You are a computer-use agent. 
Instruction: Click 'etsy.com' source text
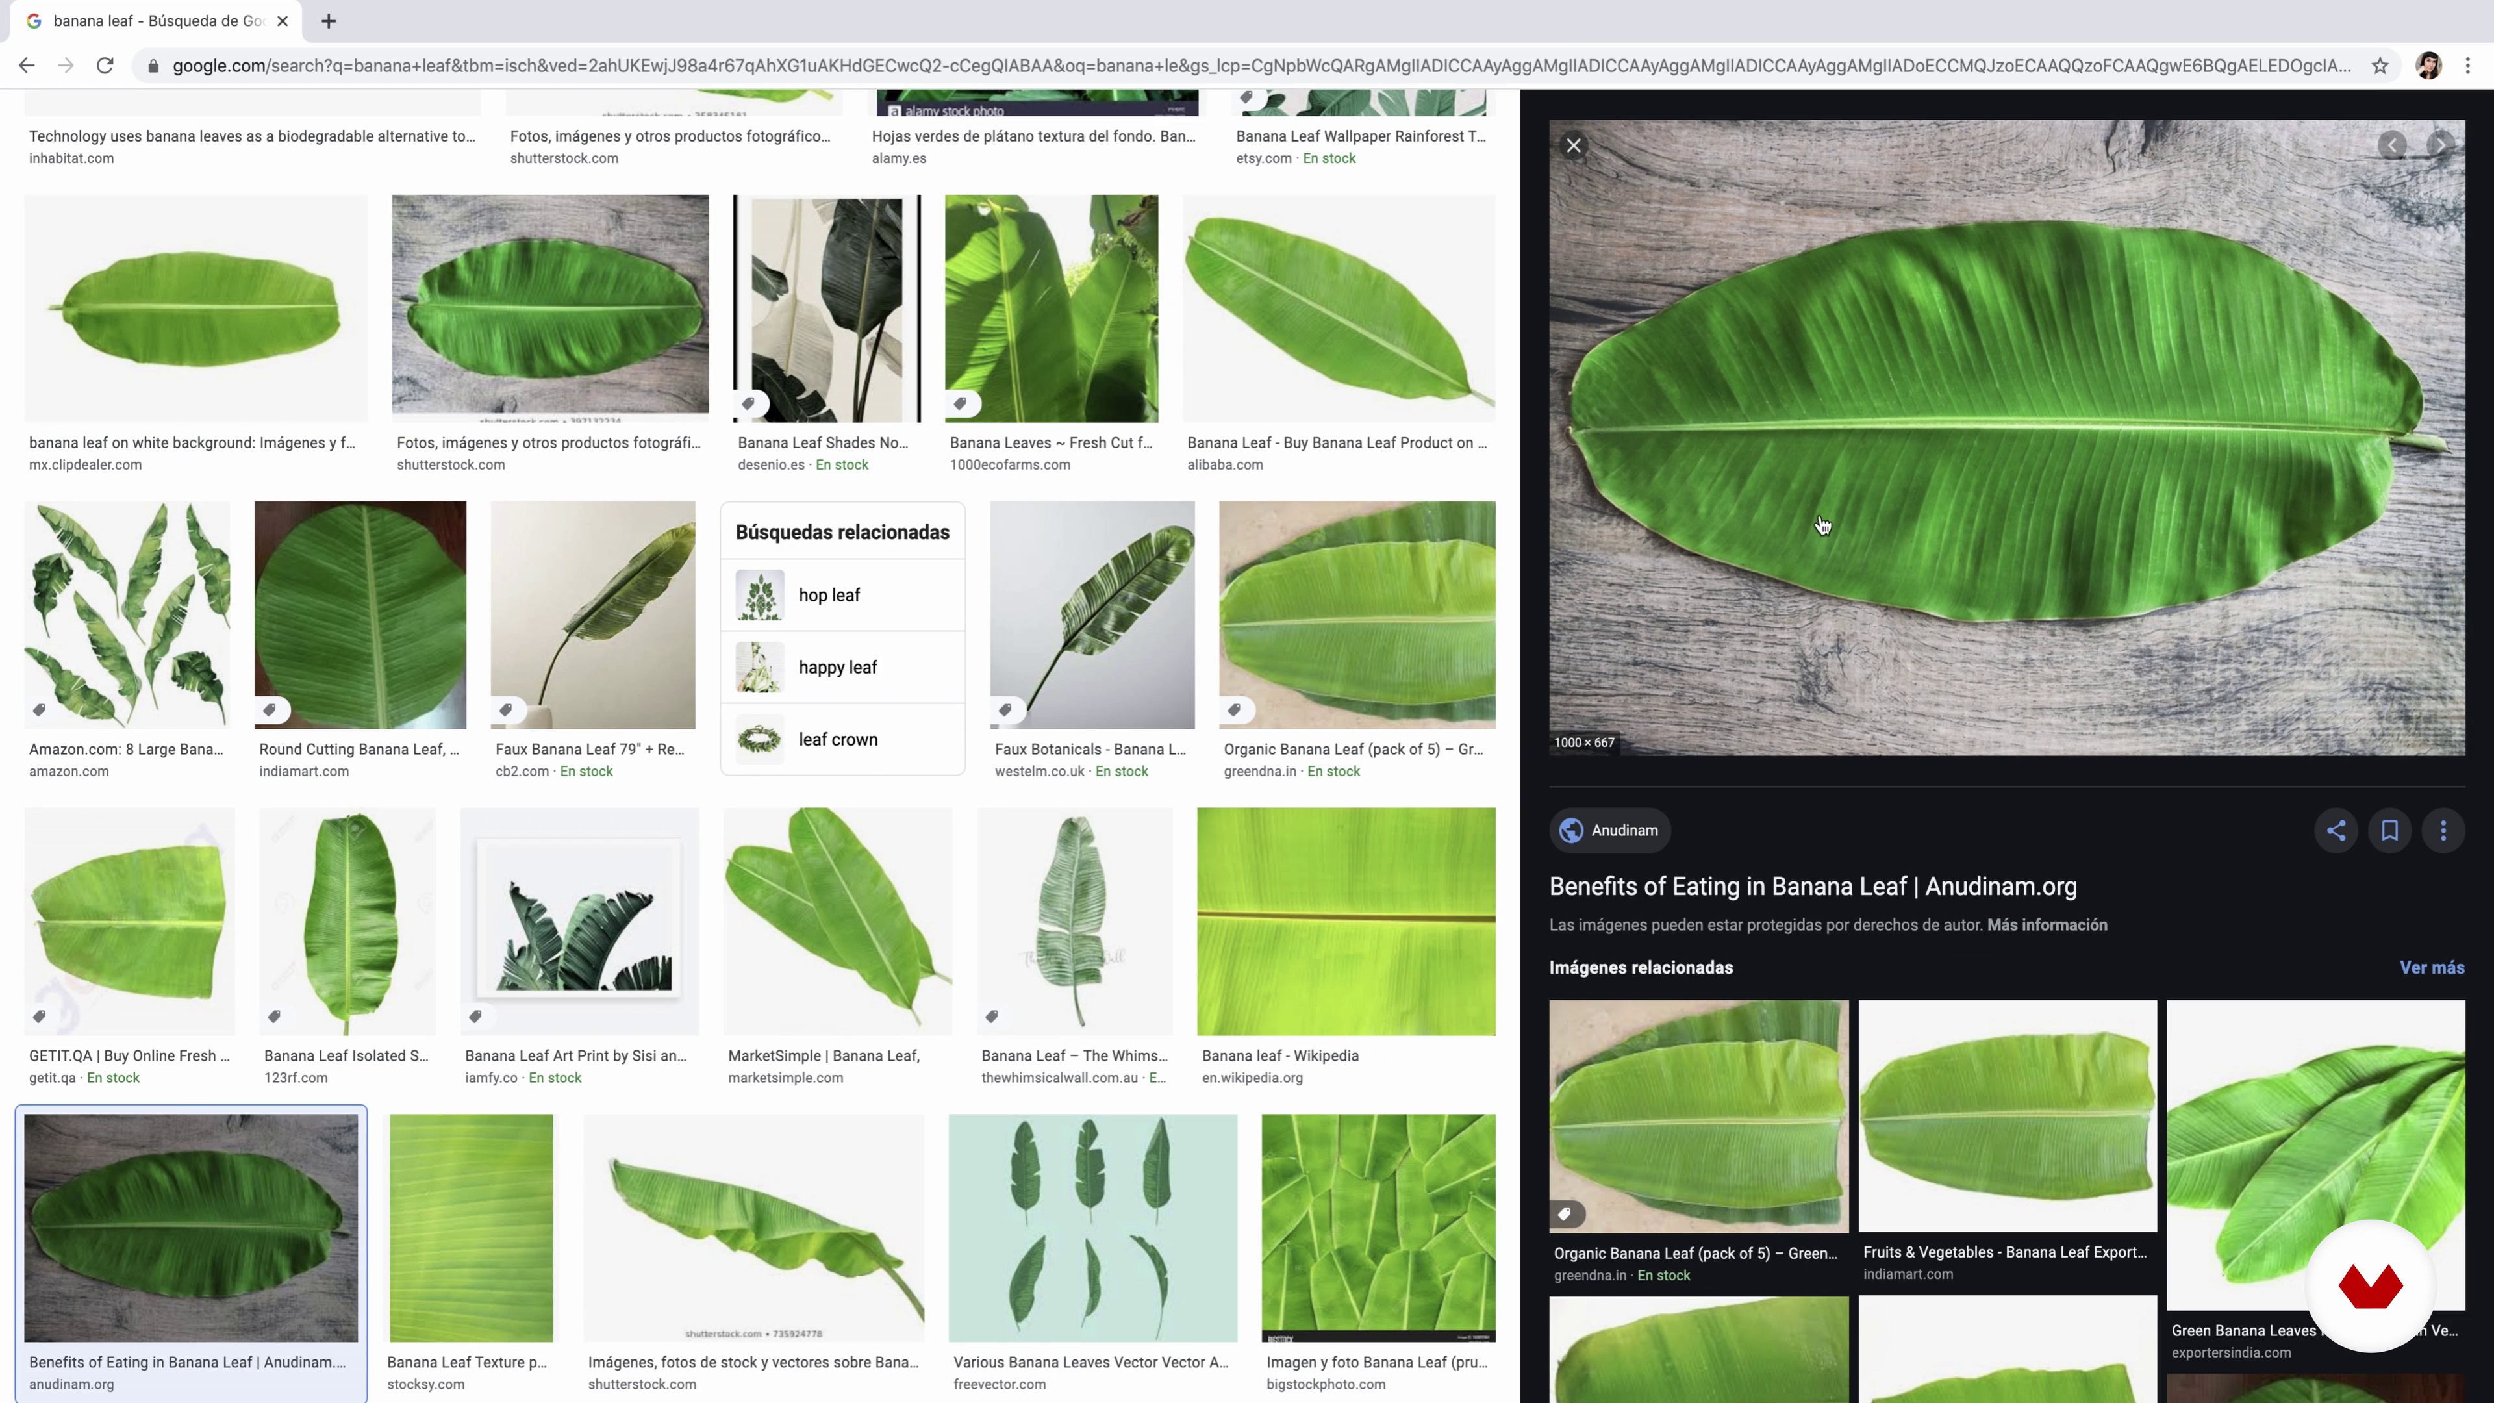pos(1263,158)
